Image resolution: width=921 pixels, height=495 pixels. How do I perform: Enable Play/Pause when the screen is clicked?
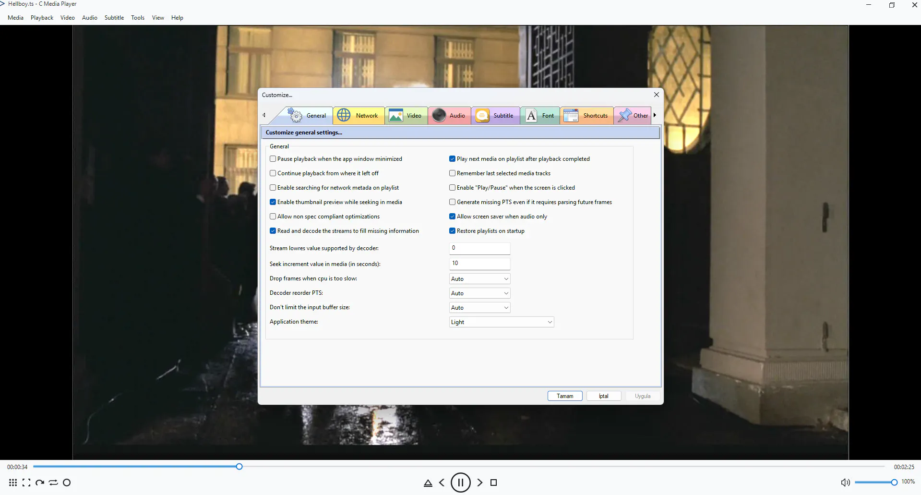[452, 188]
